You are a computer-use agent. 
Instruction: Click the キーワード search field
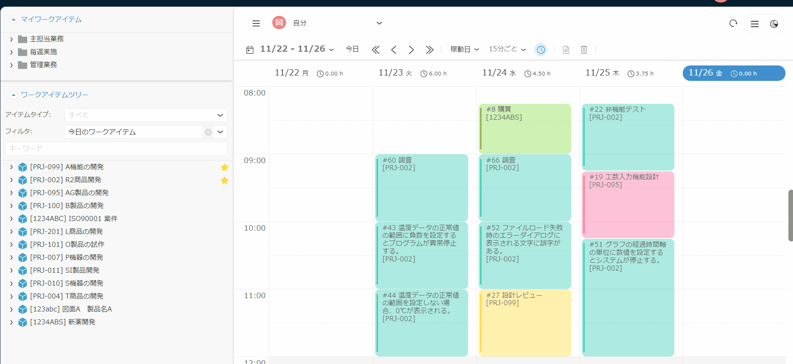pyautogui.click(x=116, y=148)
